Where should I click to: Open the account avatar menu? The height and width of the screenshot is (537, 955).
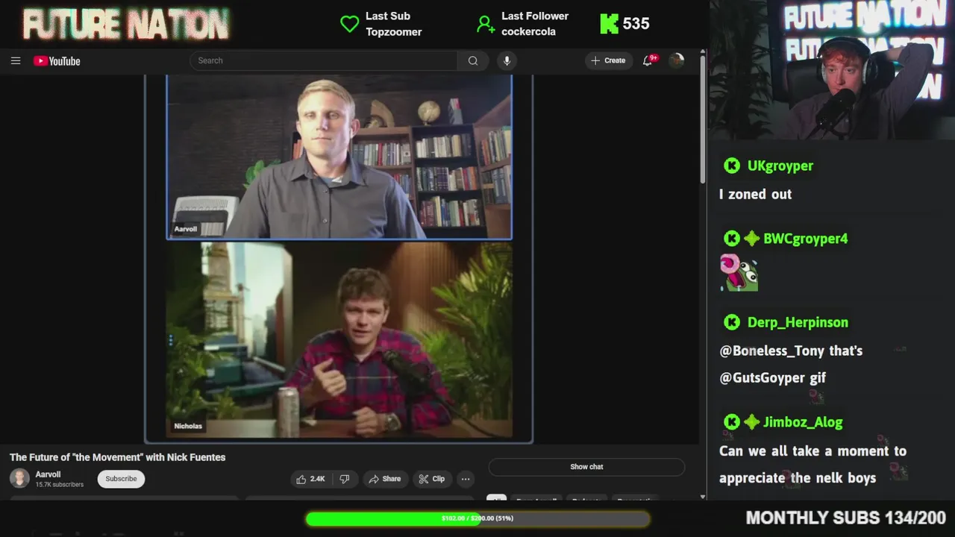tap(677, 60)
